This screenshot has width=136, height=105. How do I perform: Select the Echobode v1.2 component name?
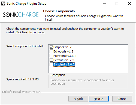tap(63, 51)
